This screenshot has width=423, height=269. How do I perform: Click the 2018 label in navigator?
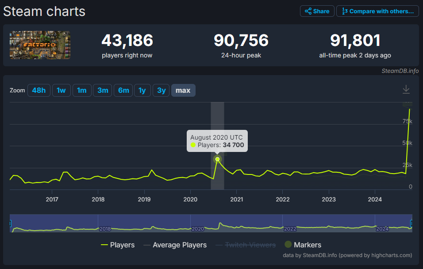tap(105, 229)
